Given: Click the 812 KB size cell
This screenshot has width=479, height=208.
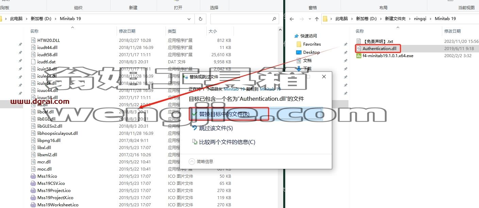Looking at the screenshot, I should (224, 40).
